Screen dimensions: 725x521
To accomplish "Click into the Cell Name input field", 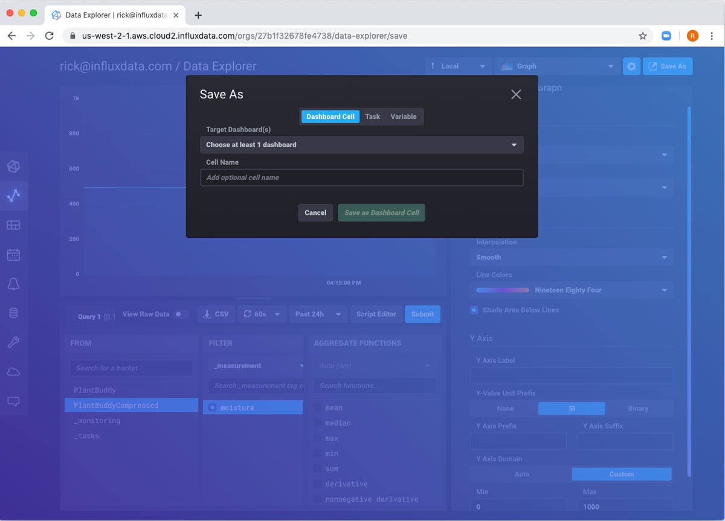I will click(361, 177).
